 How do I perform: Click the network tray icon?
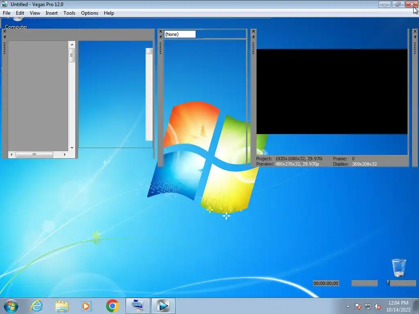(x=368, y=306)
